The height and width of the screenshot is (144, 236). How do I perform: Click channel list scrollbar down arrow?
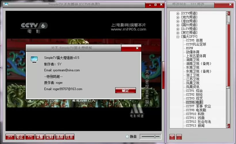click(228, 126)
